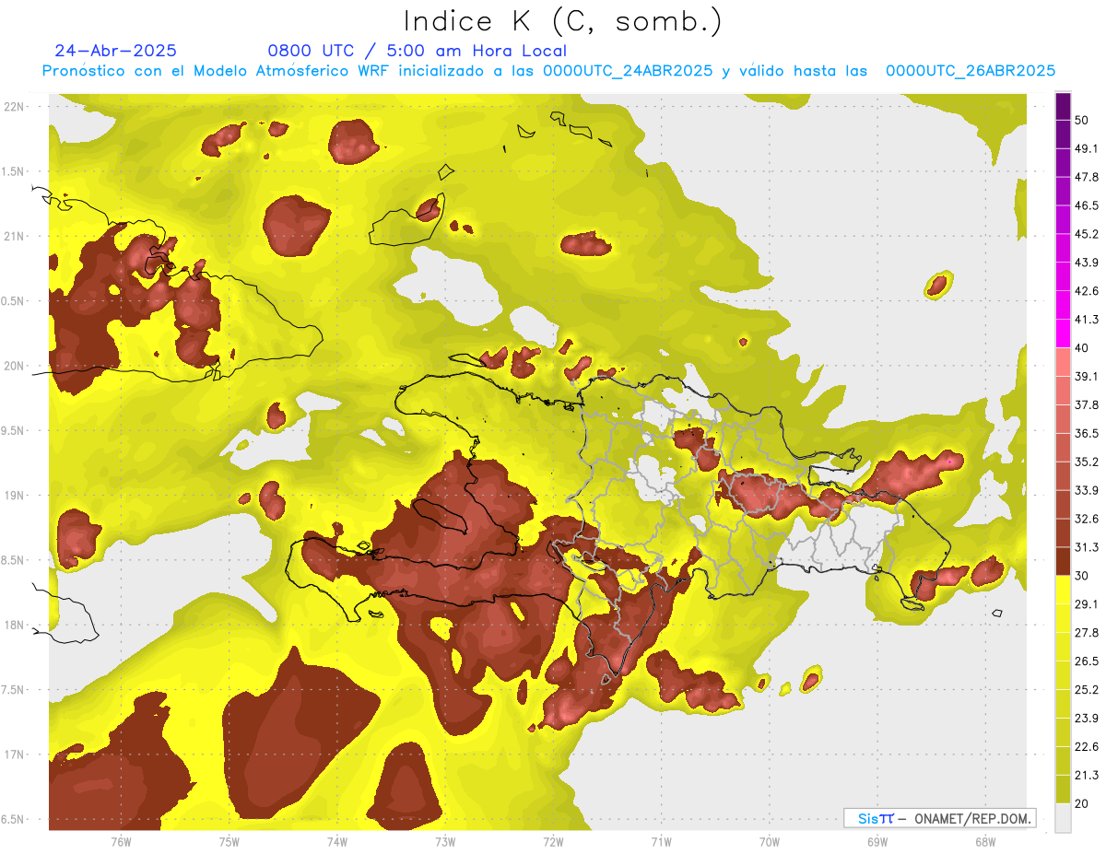Image resolution: width=1106 pixels, height=854 pixels.
Task: Click the '20N' latitude label
Action: (14, 367)
